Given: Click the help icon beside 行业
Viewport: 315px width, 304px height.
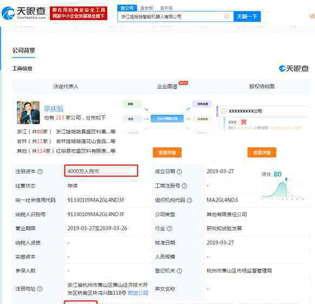Looking at the screenshot, I should [169, 228].
